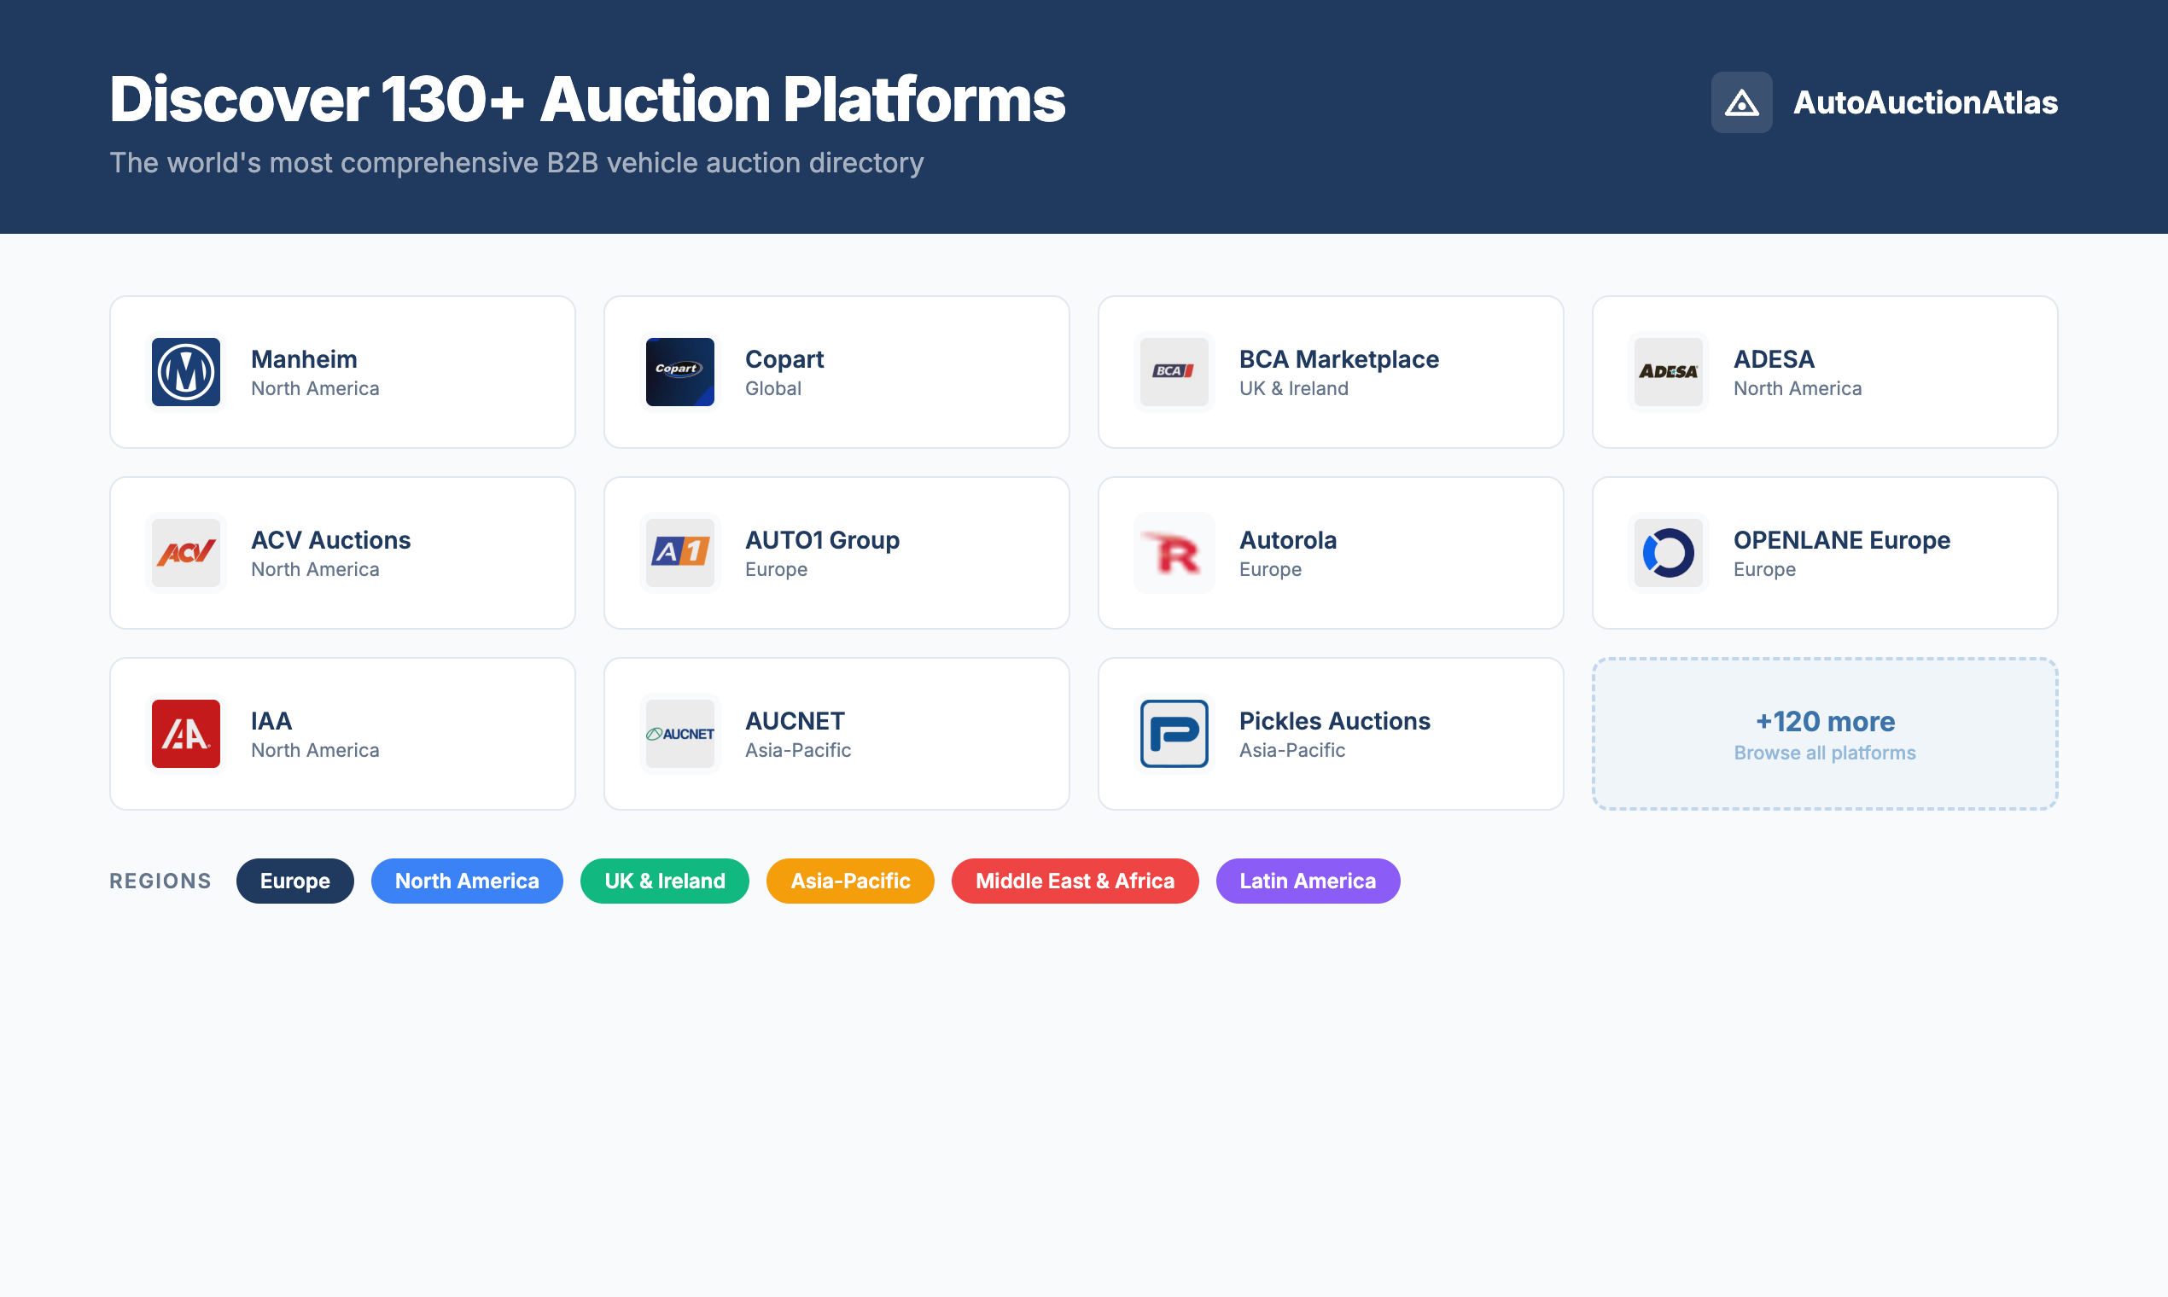Select the OPENLANE Europe card

click(1824, 552)
